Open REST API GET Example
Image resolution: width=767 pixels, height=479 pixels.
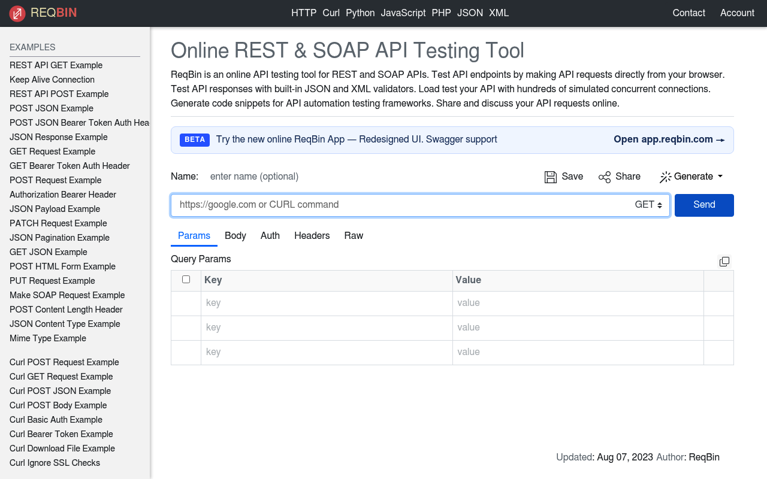56,65
